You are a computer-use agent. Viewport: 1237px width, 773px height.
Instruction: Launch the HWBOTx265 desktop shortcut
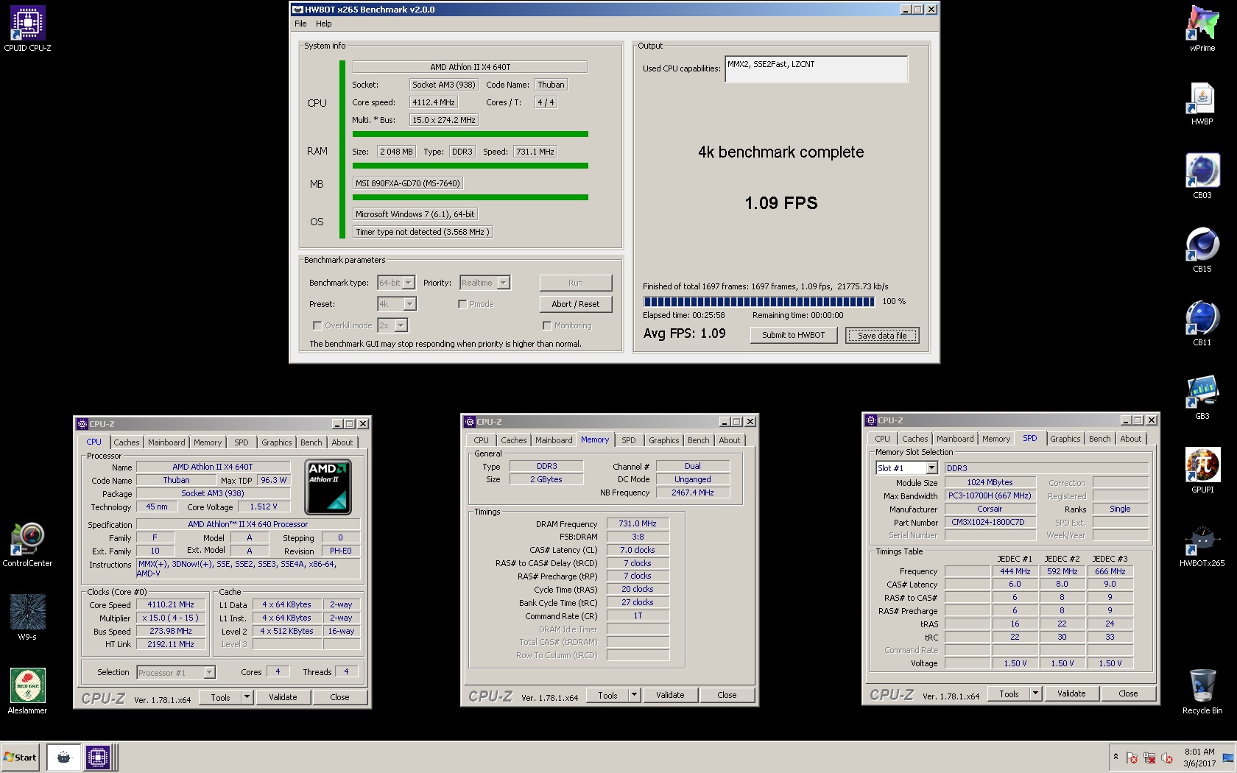coord(1202,544)
